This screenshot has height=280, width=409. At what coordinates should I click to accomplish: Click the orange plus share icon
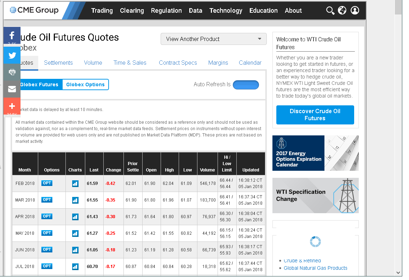[12, 106]
